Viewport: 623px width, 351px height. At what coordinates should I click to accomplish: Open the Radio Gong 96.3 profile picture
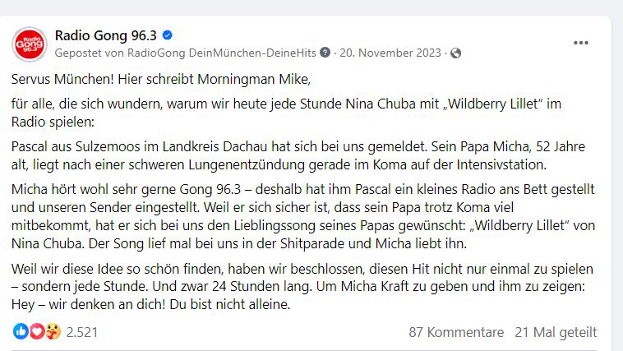tap(30, 44)
